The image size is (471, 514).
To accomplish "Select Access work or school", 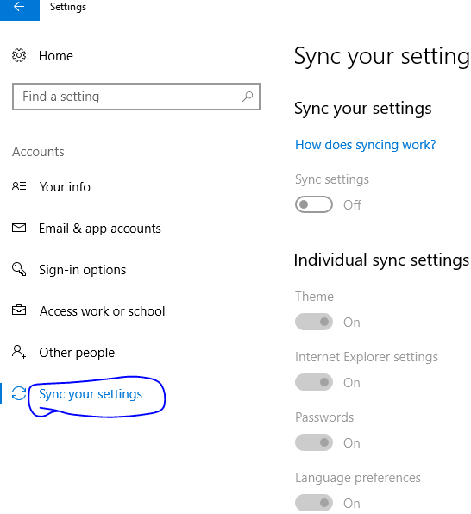I will pyautogui.click(x=102, y=311).
